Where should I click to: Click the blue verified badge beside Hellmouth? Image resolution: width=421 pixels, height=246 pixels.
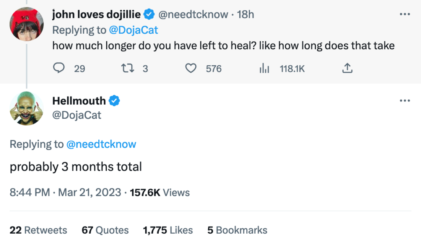[x=114, y=100]
